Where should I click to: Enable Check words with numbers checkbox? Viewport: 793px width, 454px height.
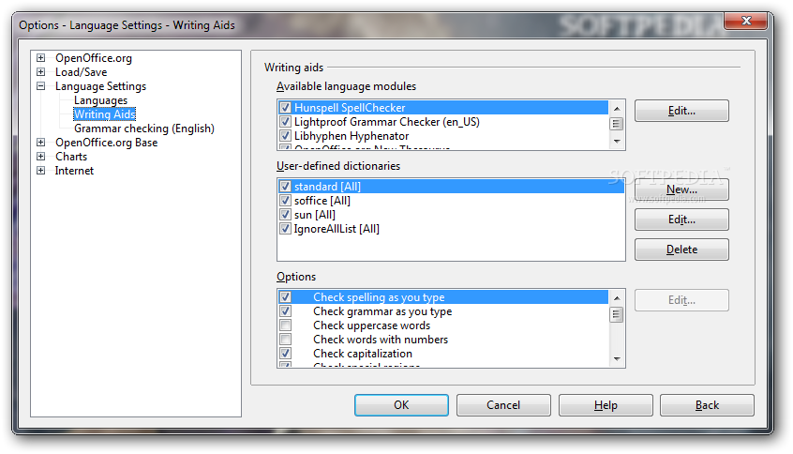285,340
